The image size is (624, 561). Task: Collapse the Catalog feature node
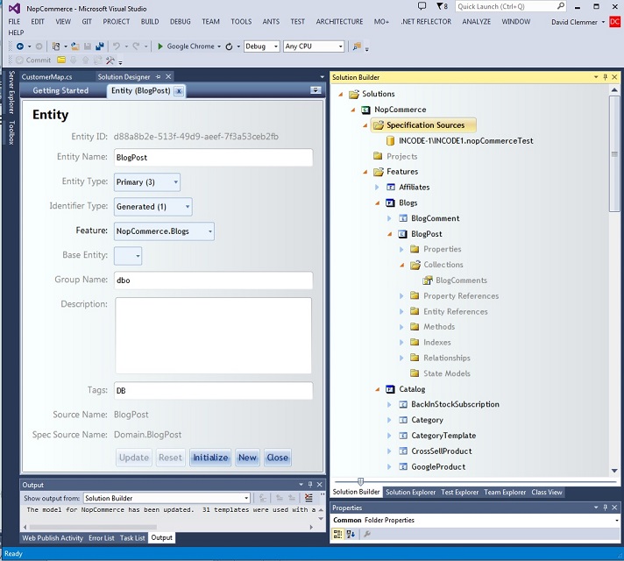(377, 389)
